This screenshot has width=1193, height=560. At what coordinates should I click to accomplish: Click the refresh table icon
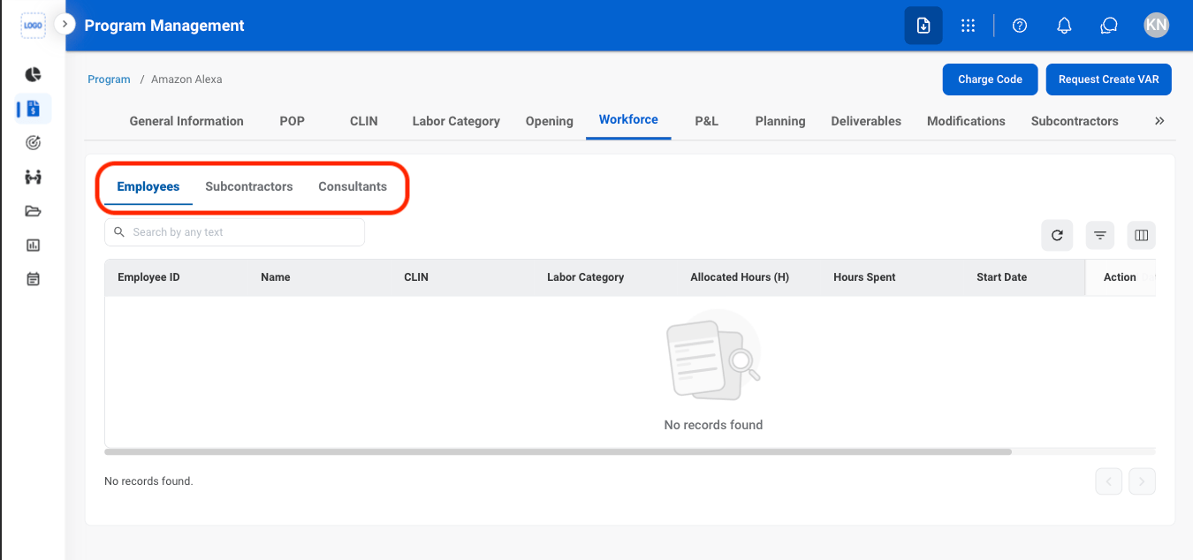click(x=1057, y=235)
